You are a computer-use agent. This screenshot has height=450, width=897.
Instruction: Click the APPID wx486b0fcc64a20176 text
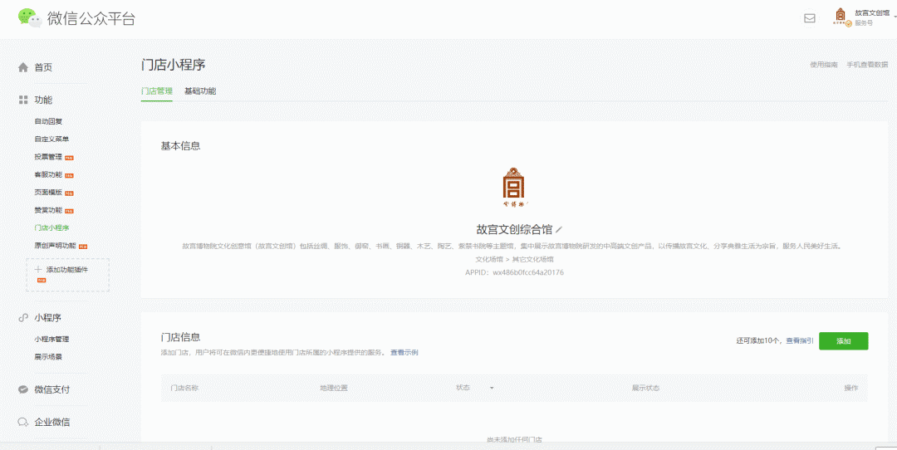click(x=514, y=273)
